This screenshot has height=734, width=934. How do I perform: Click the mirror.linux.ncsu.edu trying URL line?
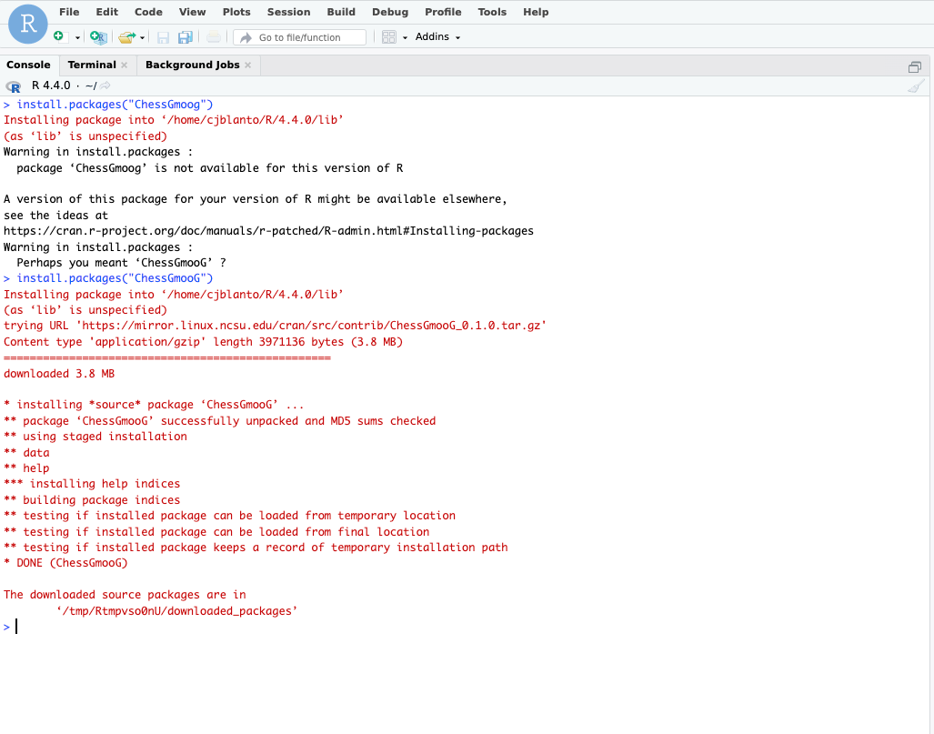pyautogui.click(x=275, y=326)
